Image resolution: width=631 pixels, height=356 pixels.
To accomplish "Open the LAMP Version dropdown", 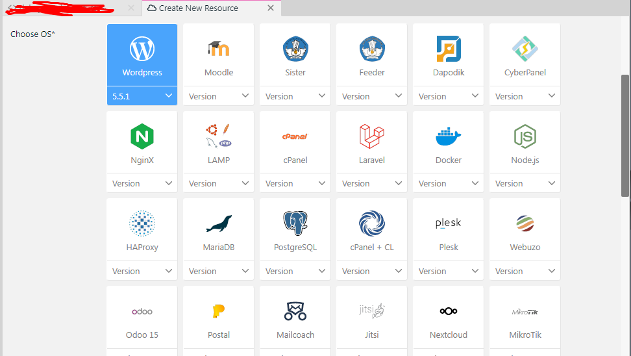I will click(219, 183).
